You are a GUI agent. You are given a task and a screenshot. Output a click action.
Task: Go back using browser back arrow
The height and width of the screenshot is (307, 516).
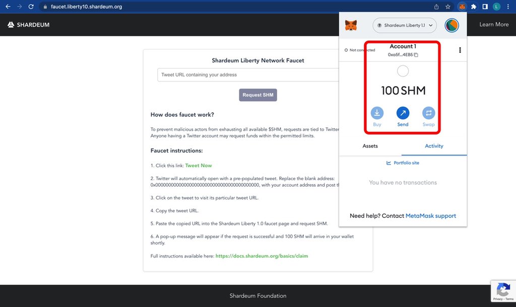(8, 7)
